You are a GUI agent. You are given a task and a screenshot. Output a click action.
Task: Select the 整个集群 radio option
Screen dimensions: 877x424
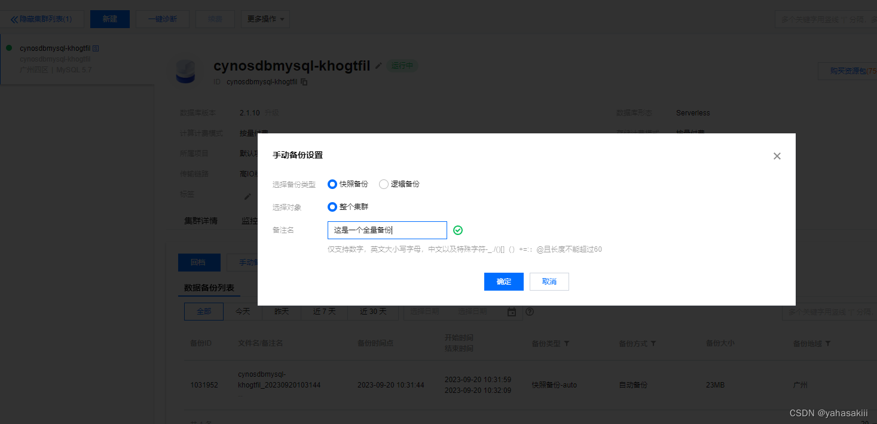(332, 207)
